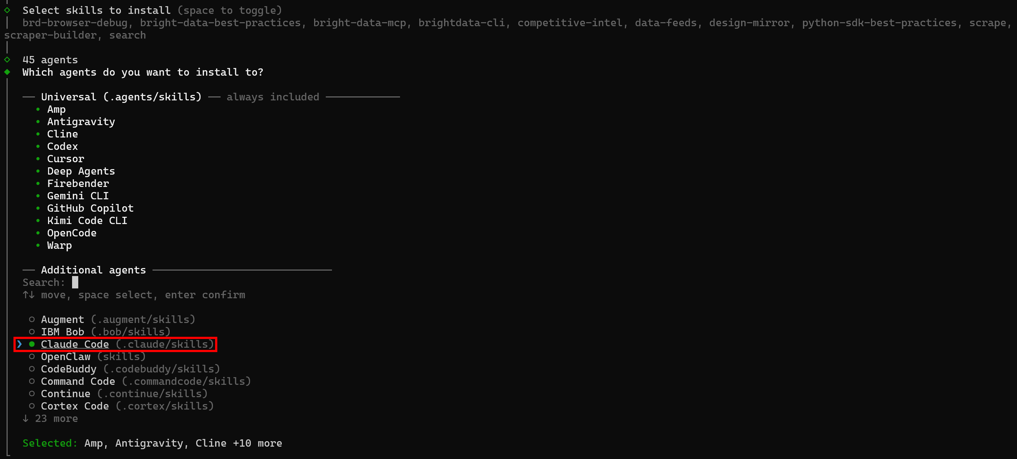1017x459 pixels.
Task: Click the diamond icon beside 'Select skills to install'
Action: (x=7, y=10)
